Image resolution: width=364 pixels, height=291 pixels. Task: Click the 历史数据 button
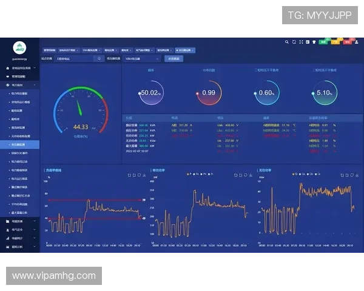tap(174, 59)
